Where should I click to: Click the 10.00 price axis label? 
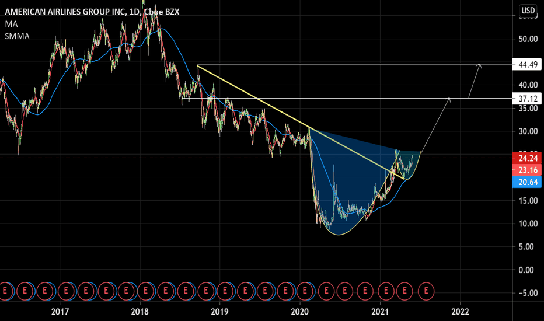click(x=528, y=224)
